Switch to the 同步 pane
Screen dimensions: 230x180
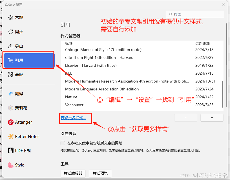coord(29,32)
